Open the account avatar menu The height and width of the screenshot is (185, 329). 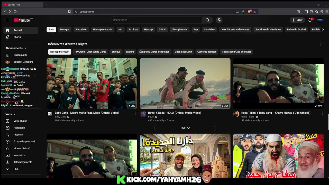[x=320, y=20]
